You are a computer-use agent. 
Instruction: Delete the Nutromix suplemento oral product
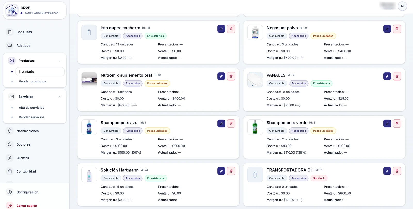(x=231, y=76)
